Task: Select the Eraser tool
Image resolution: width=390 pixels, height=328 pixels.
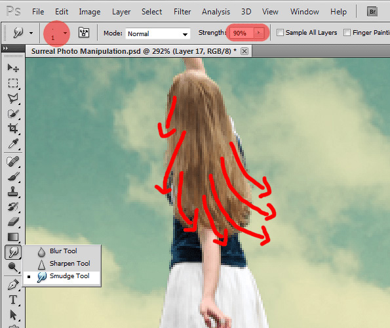Action: (x=13, y=222)
